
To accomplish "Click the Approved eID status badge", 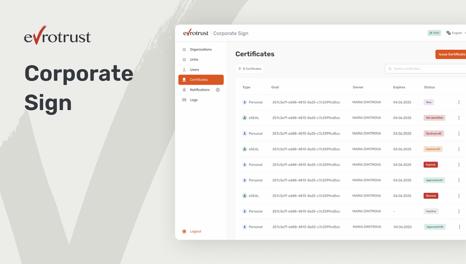I will pos(434,180).
